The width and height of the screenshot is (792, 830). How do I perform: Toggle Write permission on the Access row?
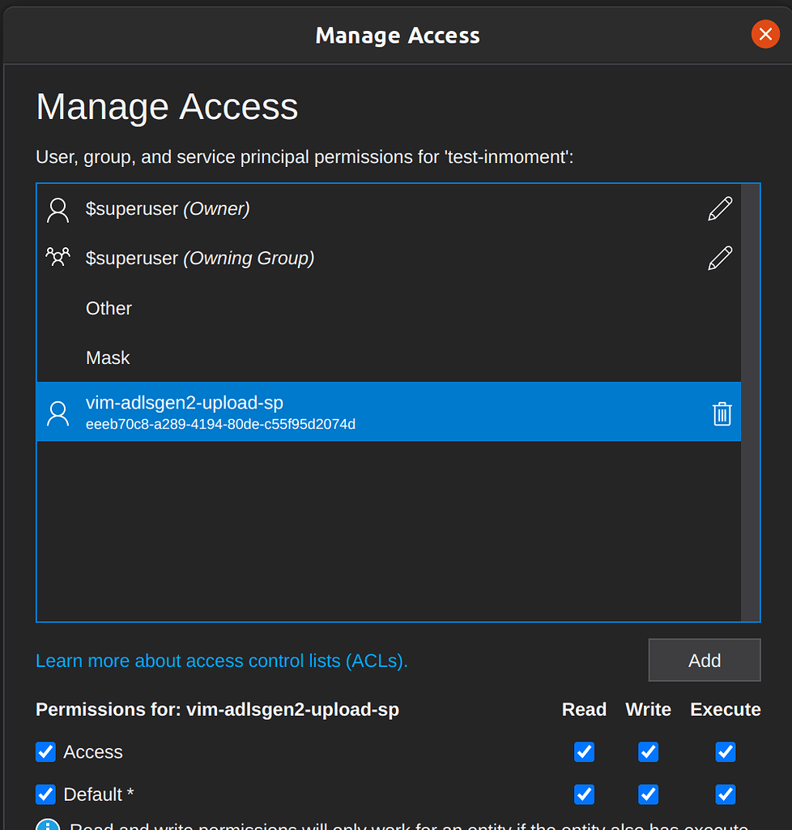[x=648, y=752]
